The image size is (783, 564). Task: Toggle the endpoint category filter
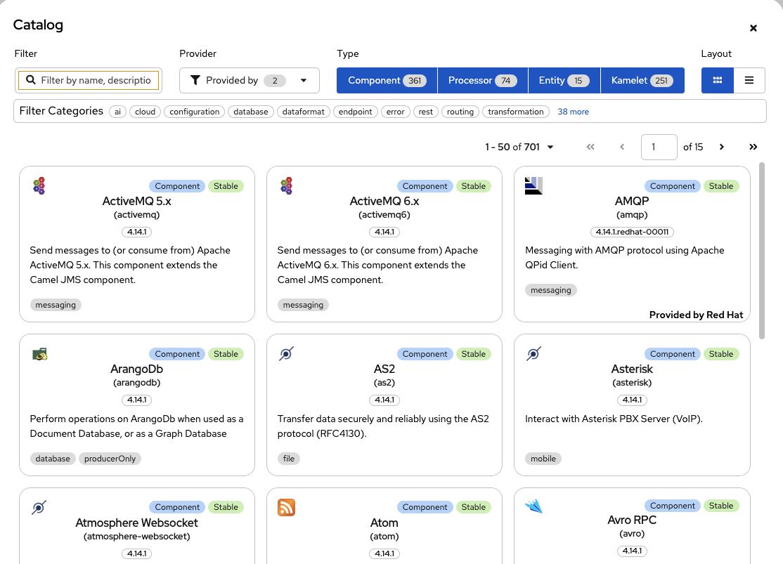coord(355,112)
